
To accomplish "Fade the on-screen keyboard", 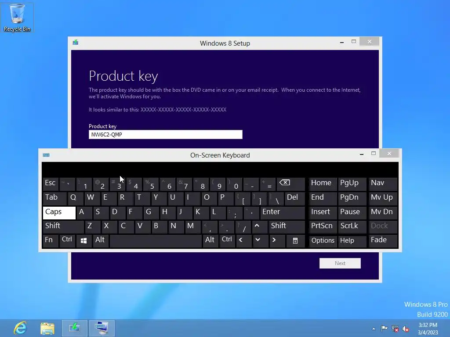I will [x=383, y=241].
